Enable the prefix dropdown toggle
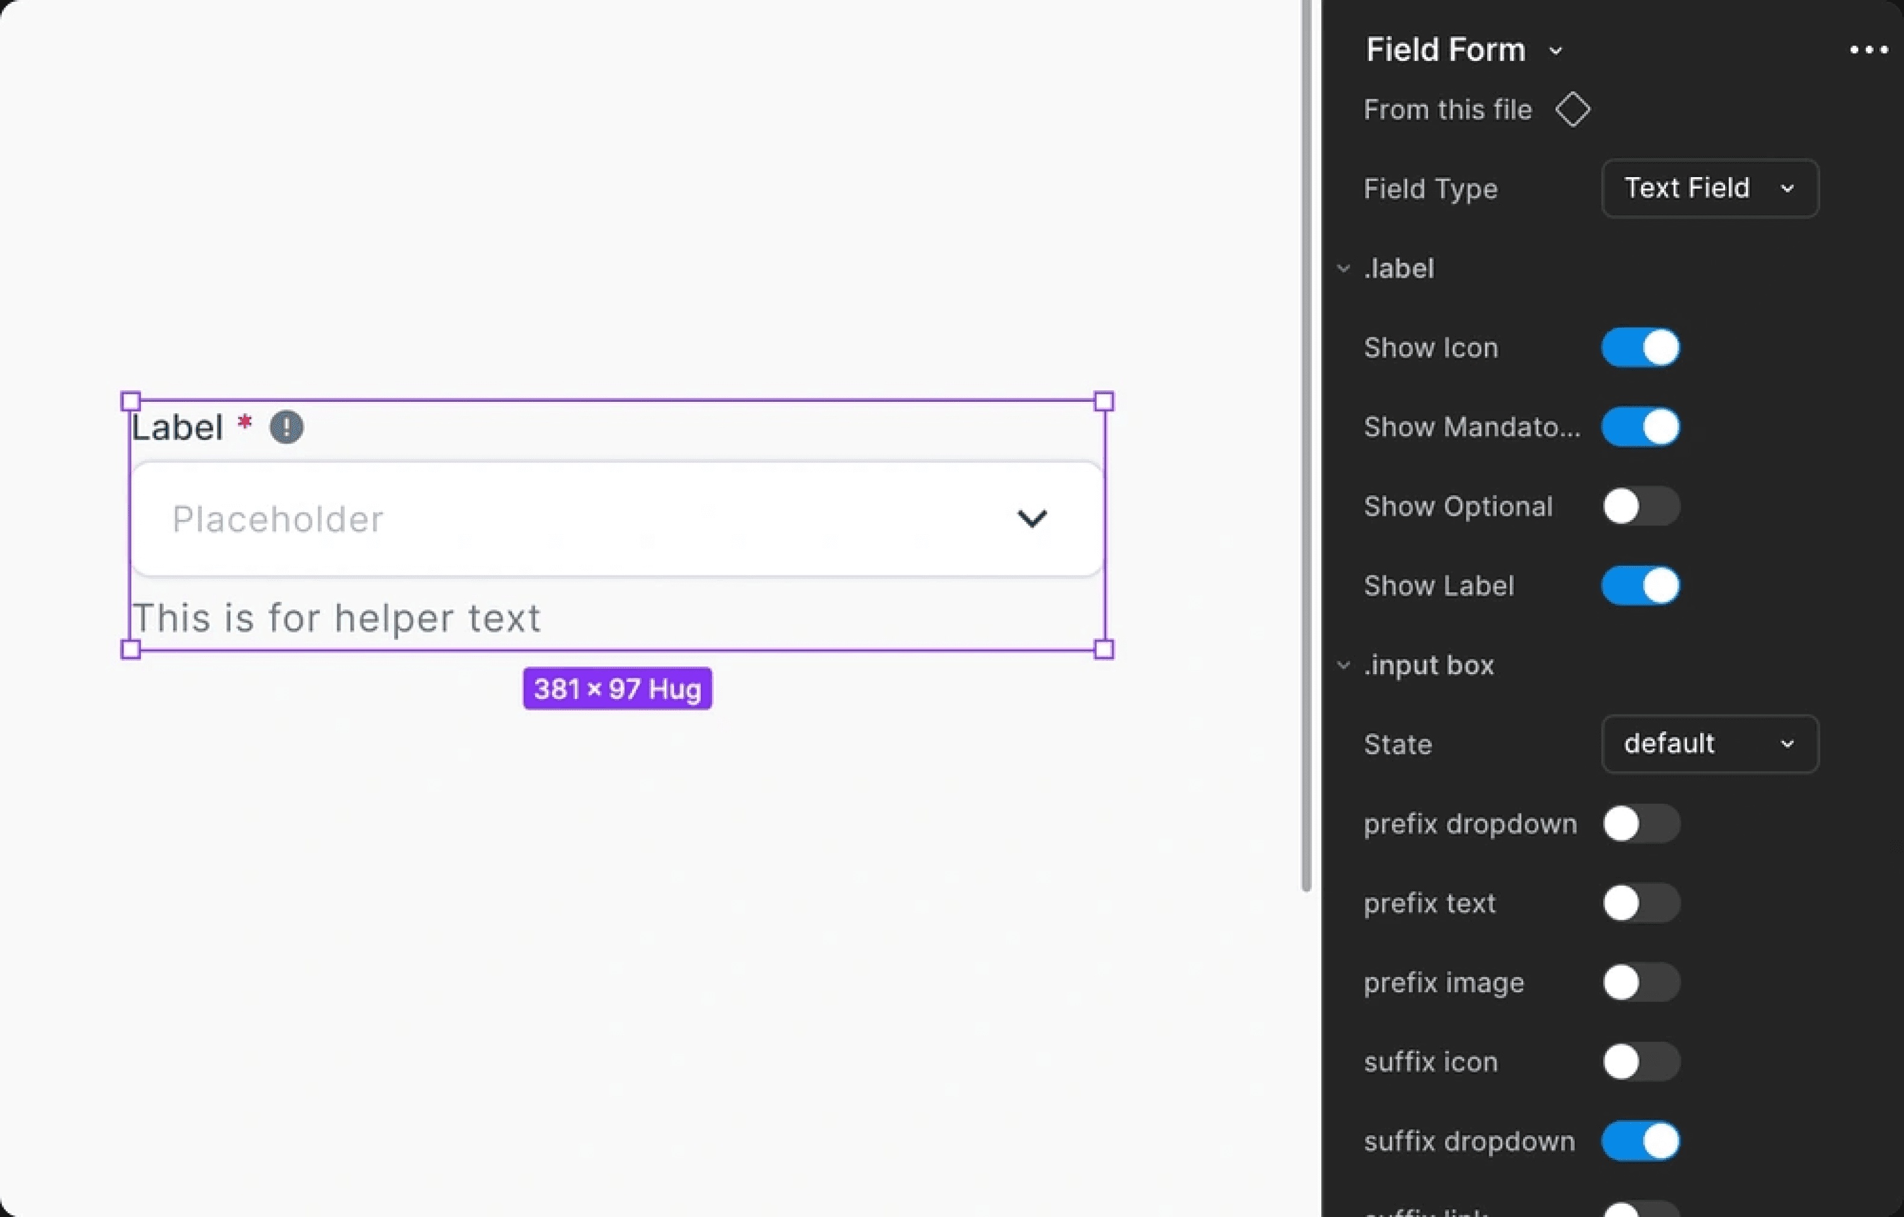This screenshot has height=1217, width=1904. point(1641,824)
